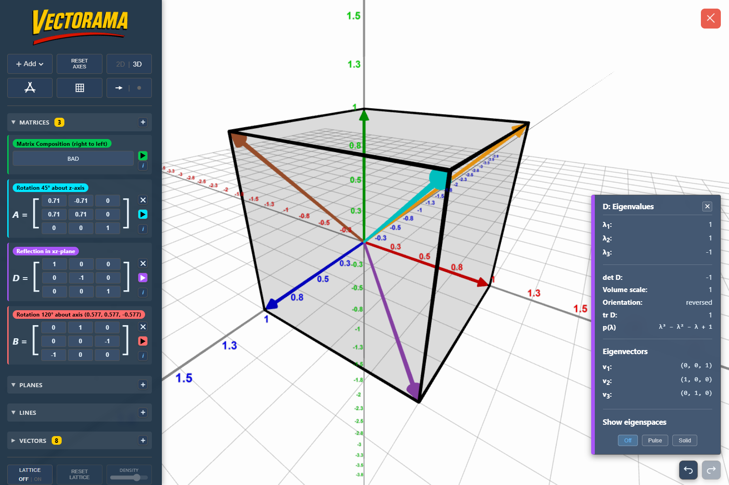Screen dimensions: 729x485
Task: Set eigenspaces display to Pulse
Action: [x=655, y=441]
